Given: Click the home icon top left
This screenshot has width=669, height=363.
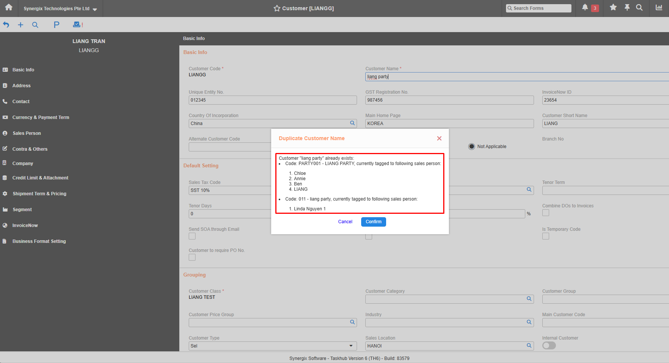Looking at the screenshot, I should 8,7.
